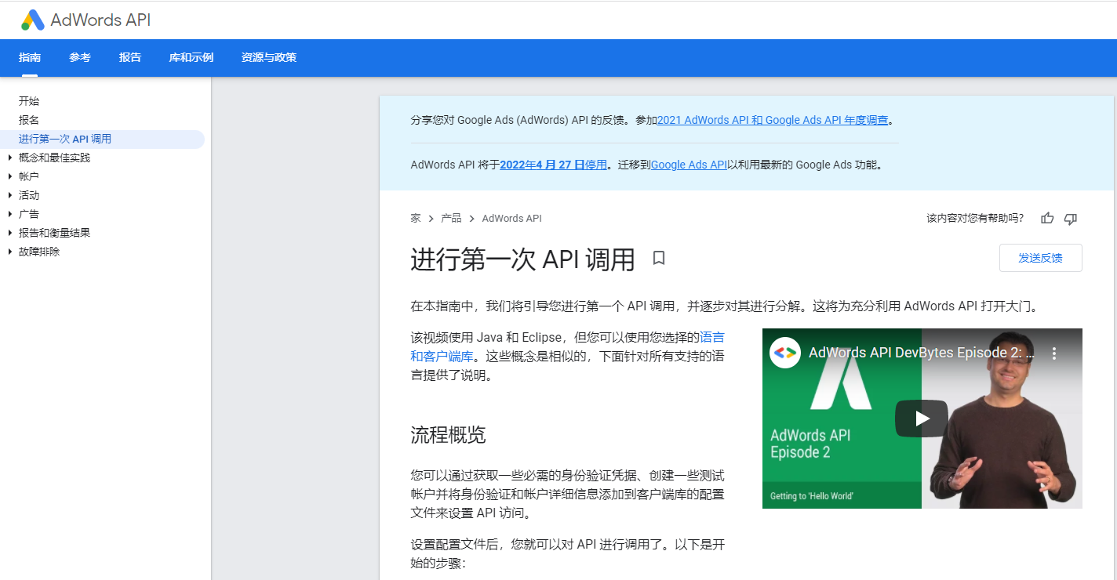Expand the 概念和最佳实践 sidebar section
The width and height of the screenshot is (1117, 580).
click(10, 158)
